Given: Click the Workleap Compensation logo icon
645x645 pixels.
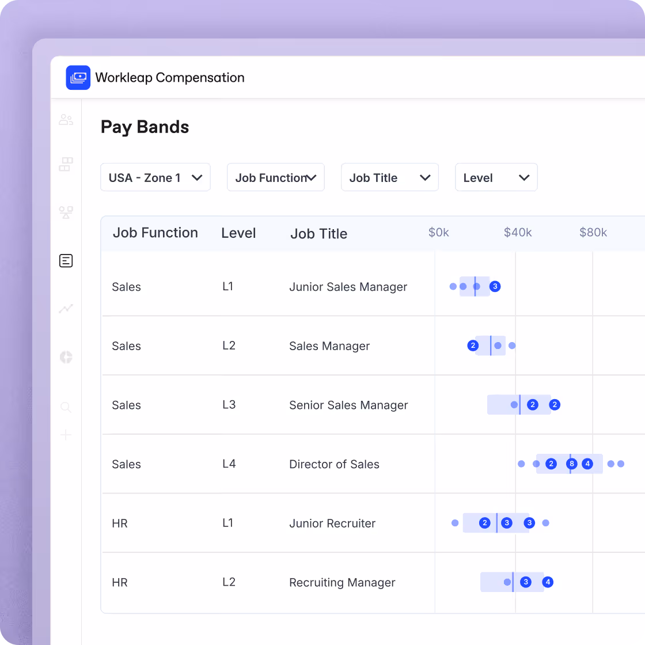Looking at the screenshot, I should pyautogui.click(x=78, y=77).
